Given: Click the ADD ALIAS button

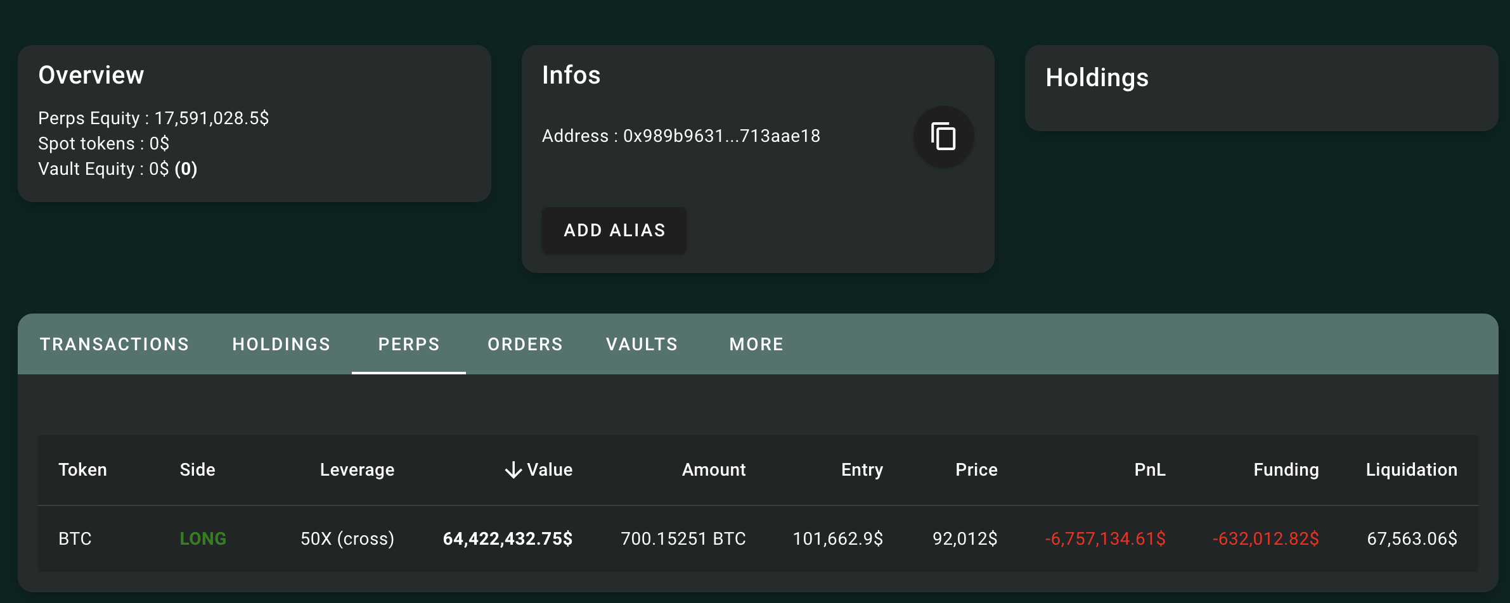Looking at the screenshot, I should (x=614, y=230).
